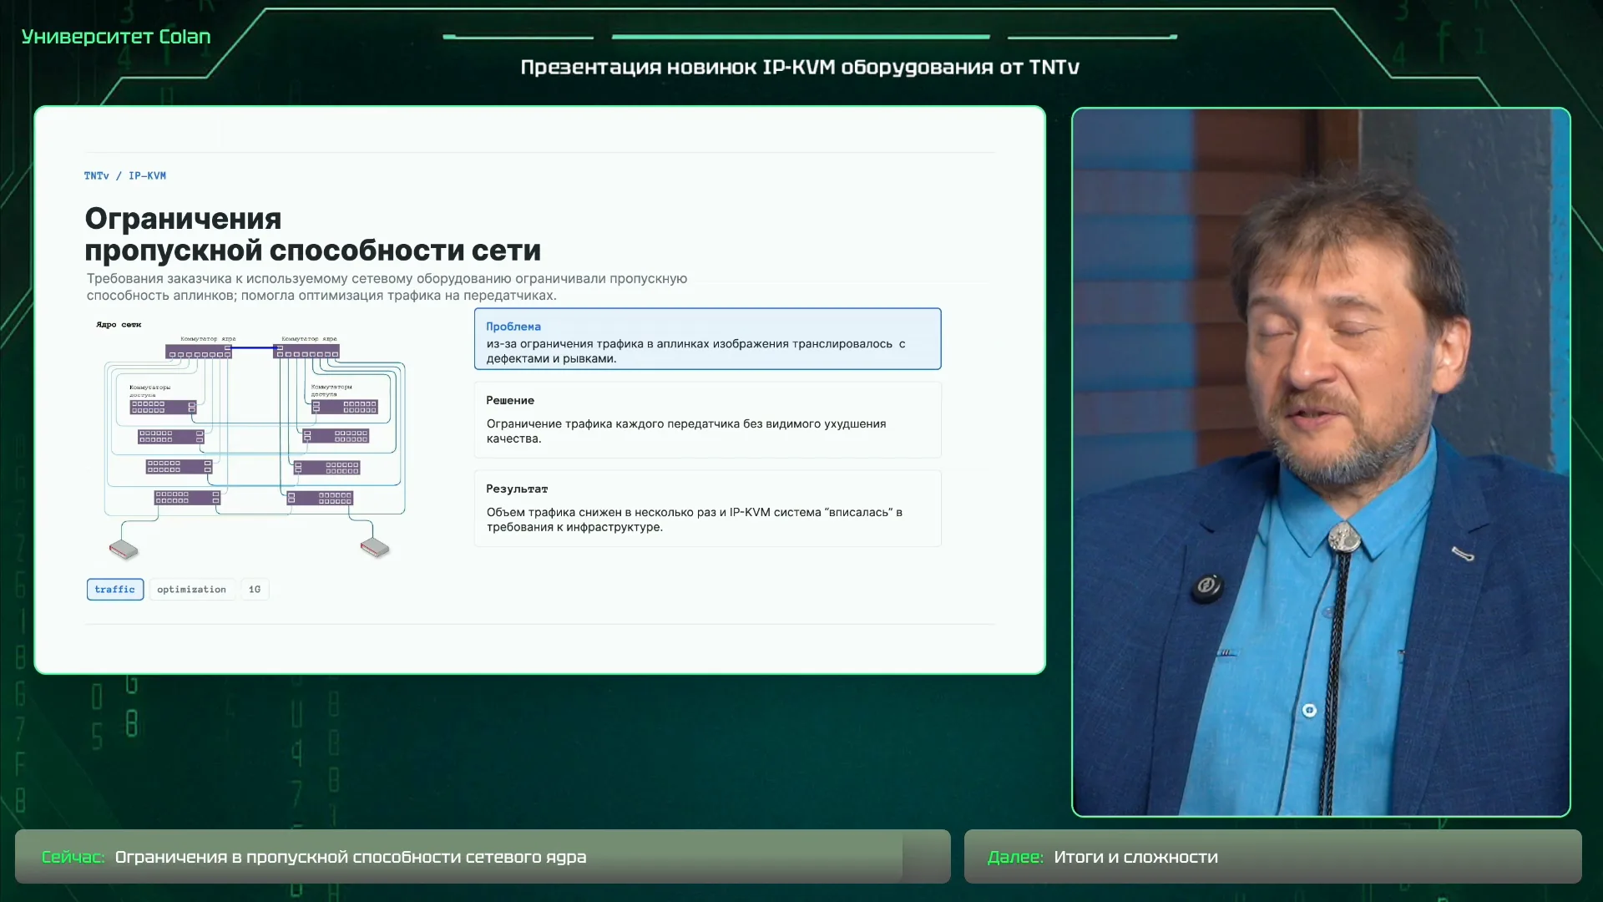The height and width of the screenshot is (902, 1603).
Task: Click the left 'Коммутатор ядра' switch icon
Action: click(x=199, y=352)
